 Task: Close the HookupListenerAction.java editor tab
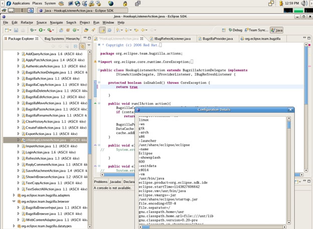(x=141, y=39)
